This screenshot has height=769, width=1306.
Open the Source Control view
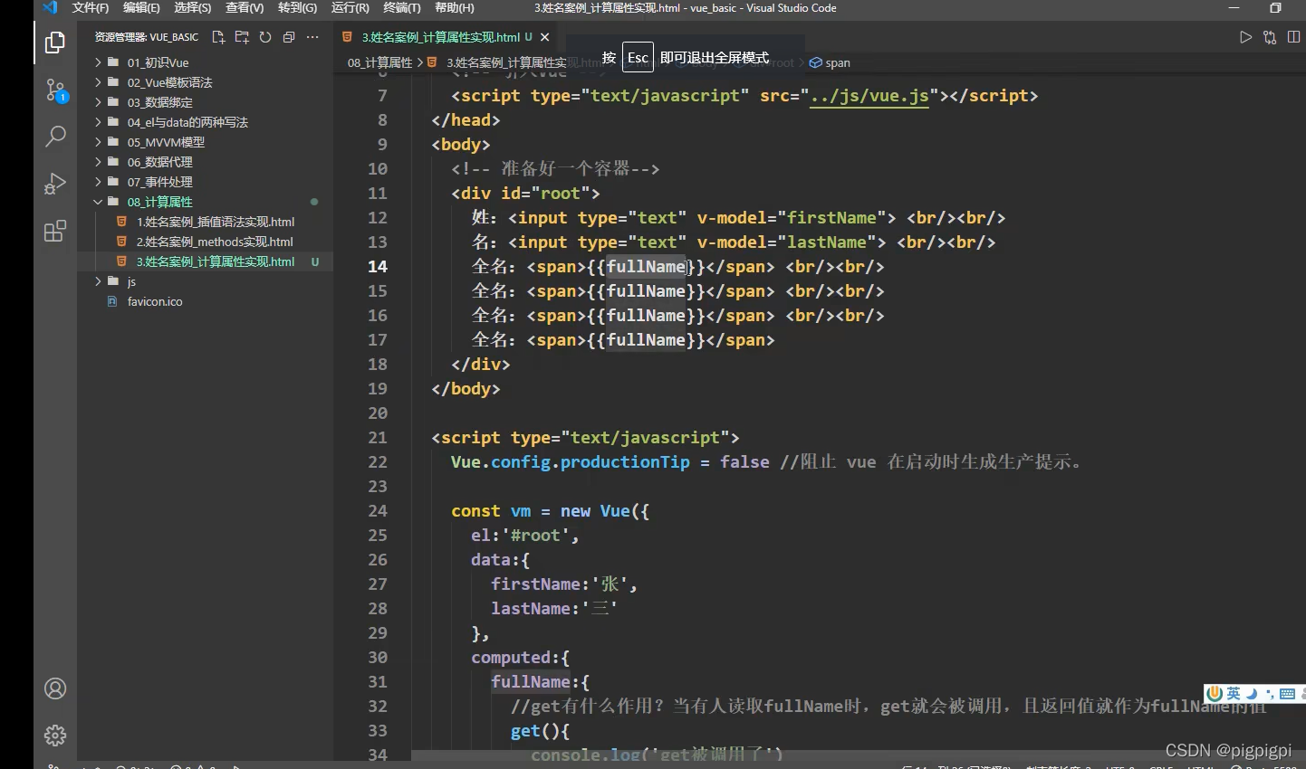pyautogui.click(x=55, y=90)
